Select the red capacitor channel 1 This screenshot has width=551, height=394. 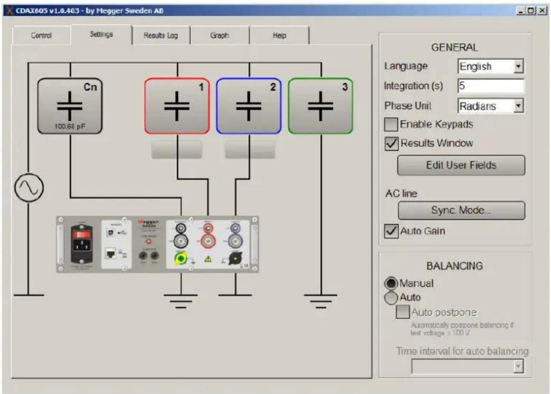(x=177, y=106)
